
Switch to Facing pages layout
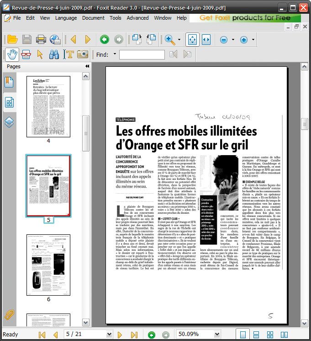(285, 335)
